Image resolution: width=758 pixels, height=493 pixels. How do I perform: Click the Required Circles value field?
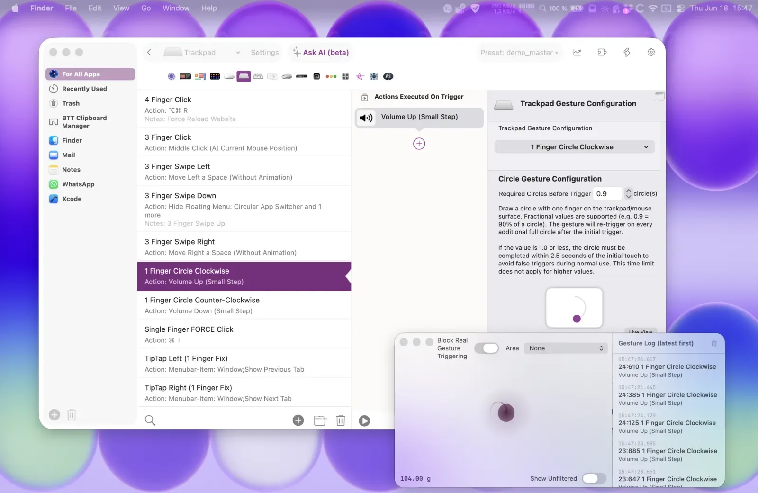[608, 193]
